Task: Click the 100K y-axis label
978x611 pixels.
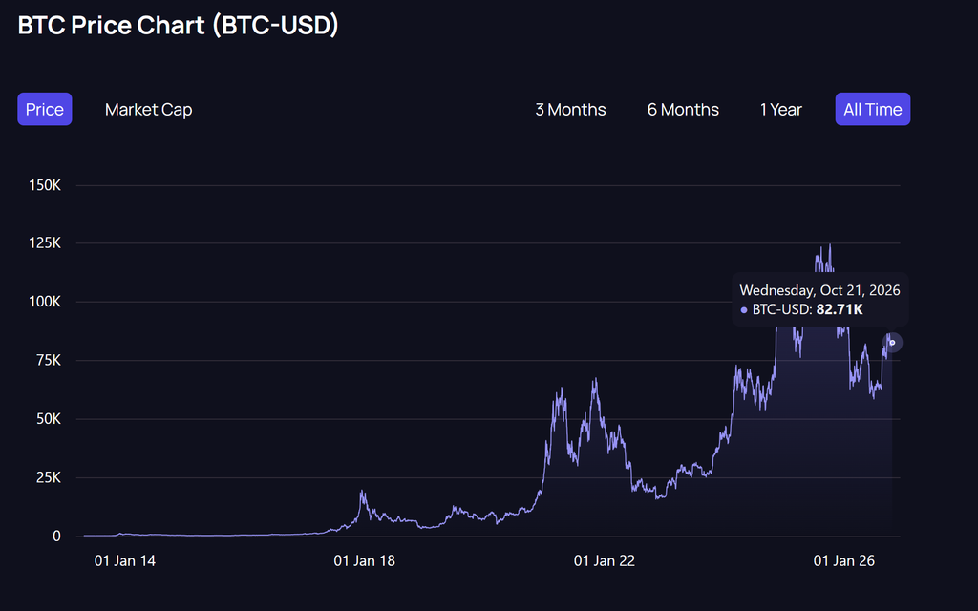Action: 45,302
